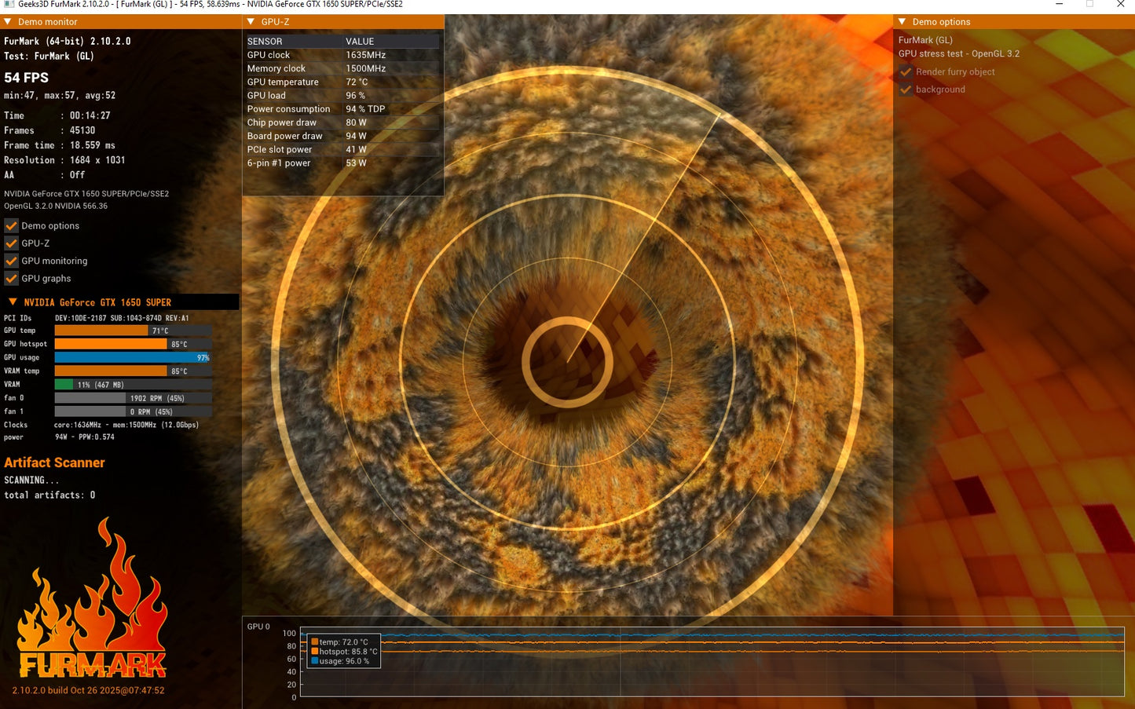Collapse the Demo monitor panel
This screenshot has height=709, width=1135.
click(8, 22)
